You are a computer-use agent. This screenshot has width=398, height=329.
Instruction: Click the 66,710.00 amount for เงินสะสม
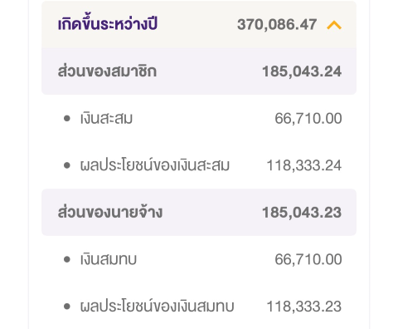tap(308, 119)
